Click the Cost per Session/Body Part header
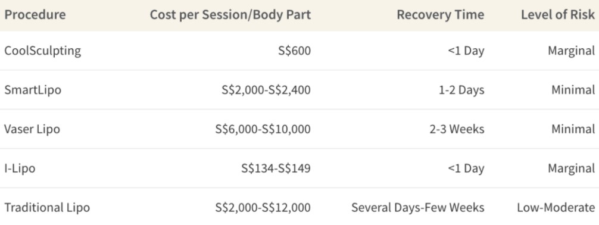 coord(230,14)
